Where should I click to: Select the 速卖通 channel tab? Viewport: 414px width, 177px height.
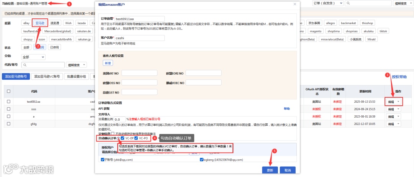55,23
